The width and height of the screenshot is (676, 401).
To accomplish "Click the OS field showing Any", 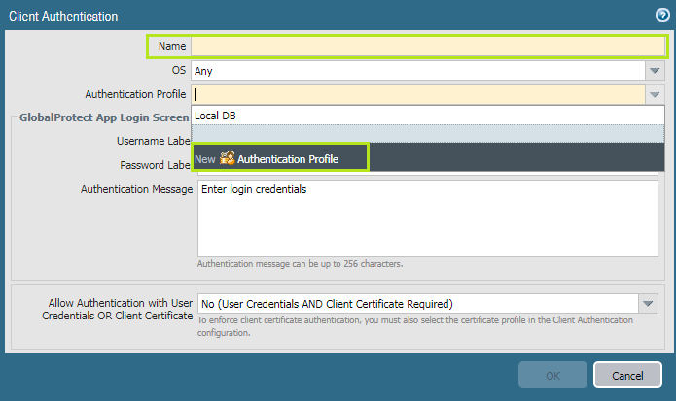I will coord(418,71).
